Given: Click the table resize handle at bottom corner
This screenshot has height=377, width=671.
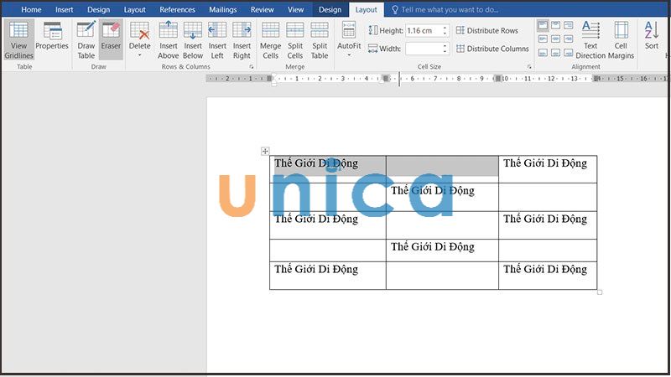Looking at the screenshot, I should coord(600,292).
